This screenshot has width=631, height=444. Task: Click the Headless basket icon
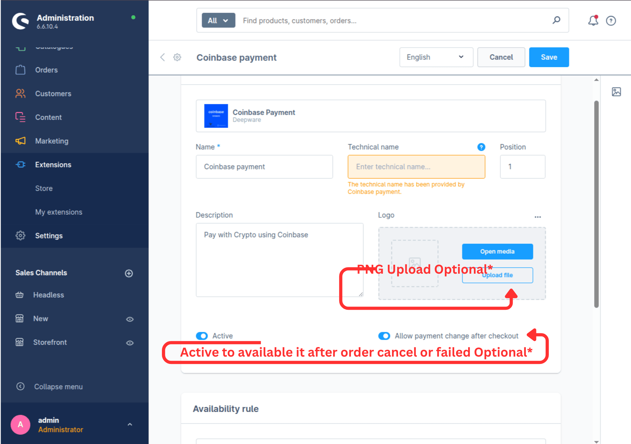(19, 295)
